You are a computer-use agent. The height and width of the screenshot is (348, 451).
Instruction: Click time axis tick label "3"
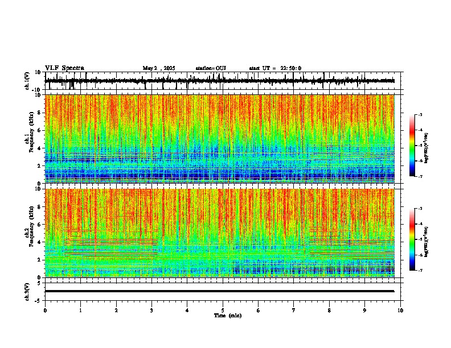151,310
